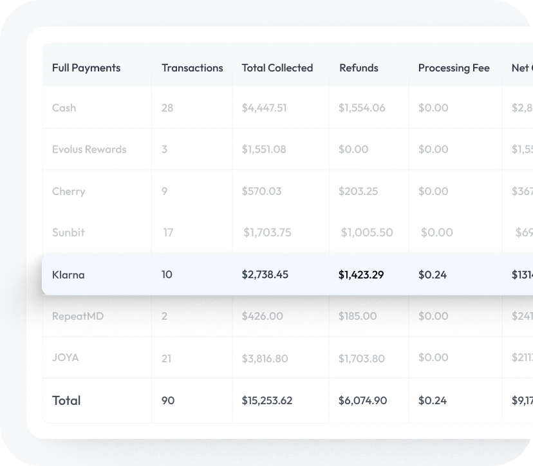533x466 pixels.
Task: Click the Total Collected column header
Action: (277, 68)
